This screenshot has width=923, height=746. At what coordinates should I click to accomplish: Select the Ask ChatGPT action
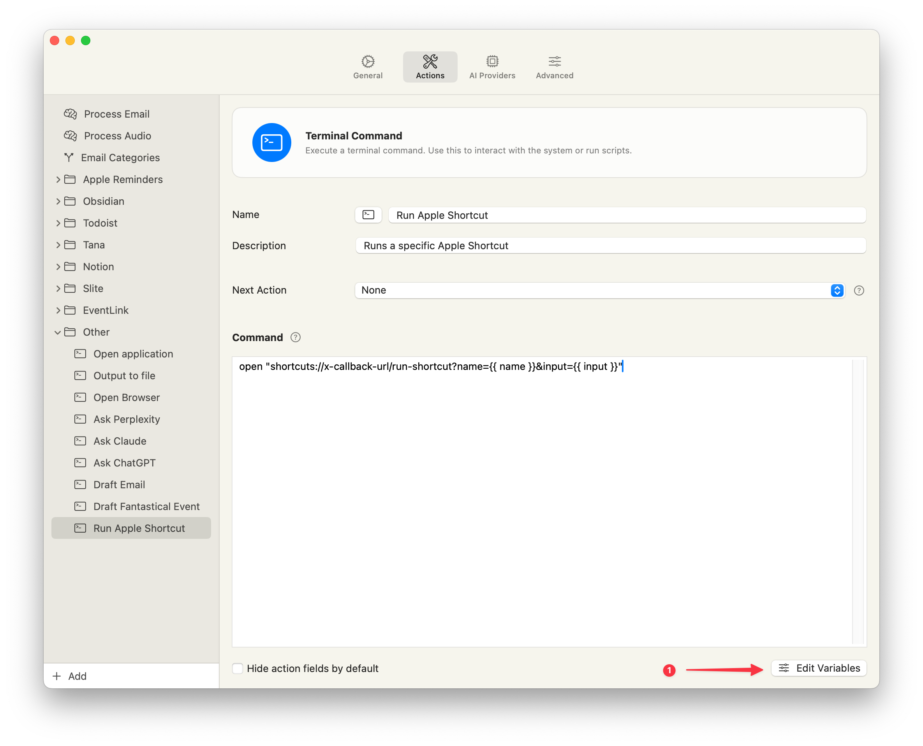[131, 463]
